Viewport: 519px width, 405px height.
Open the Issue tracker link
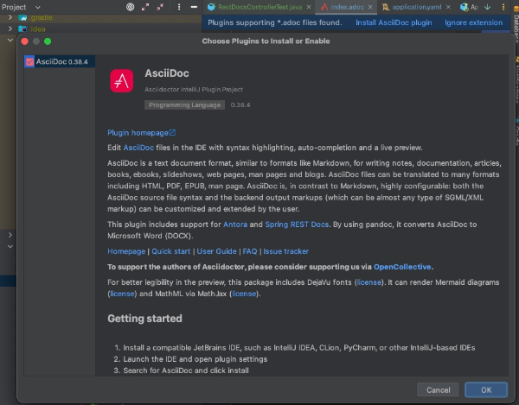tap(285, 251)
